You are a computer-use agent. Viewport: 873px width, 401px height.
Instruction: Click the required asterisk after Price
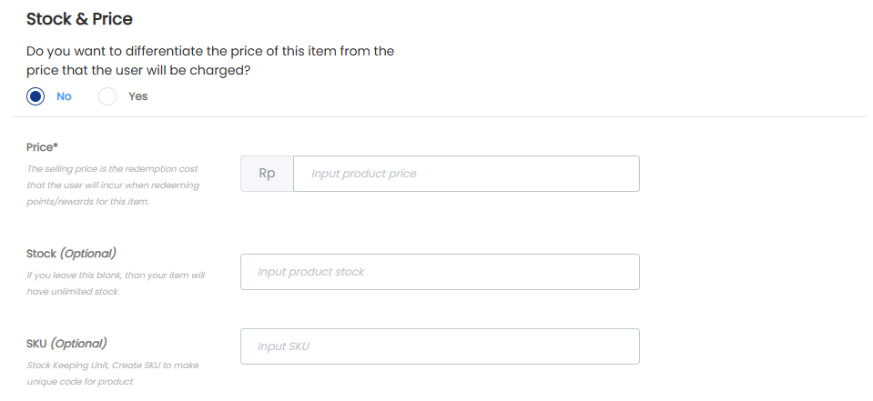point(56,146)
